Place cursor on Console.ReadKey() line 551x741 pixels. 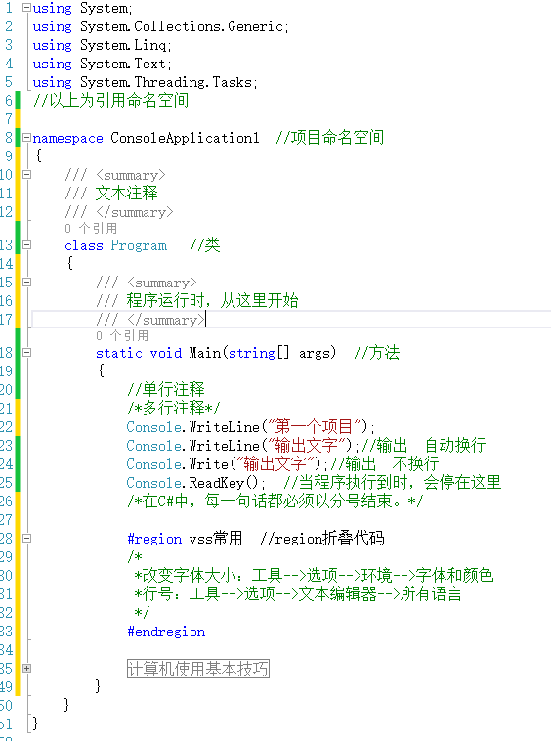pyautogui.click(x=195, y=483)
